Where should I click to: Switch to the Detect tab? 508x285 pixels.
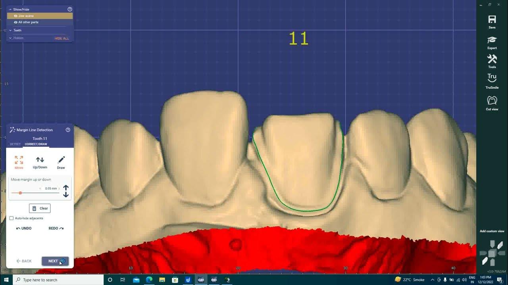pos(15,144)
